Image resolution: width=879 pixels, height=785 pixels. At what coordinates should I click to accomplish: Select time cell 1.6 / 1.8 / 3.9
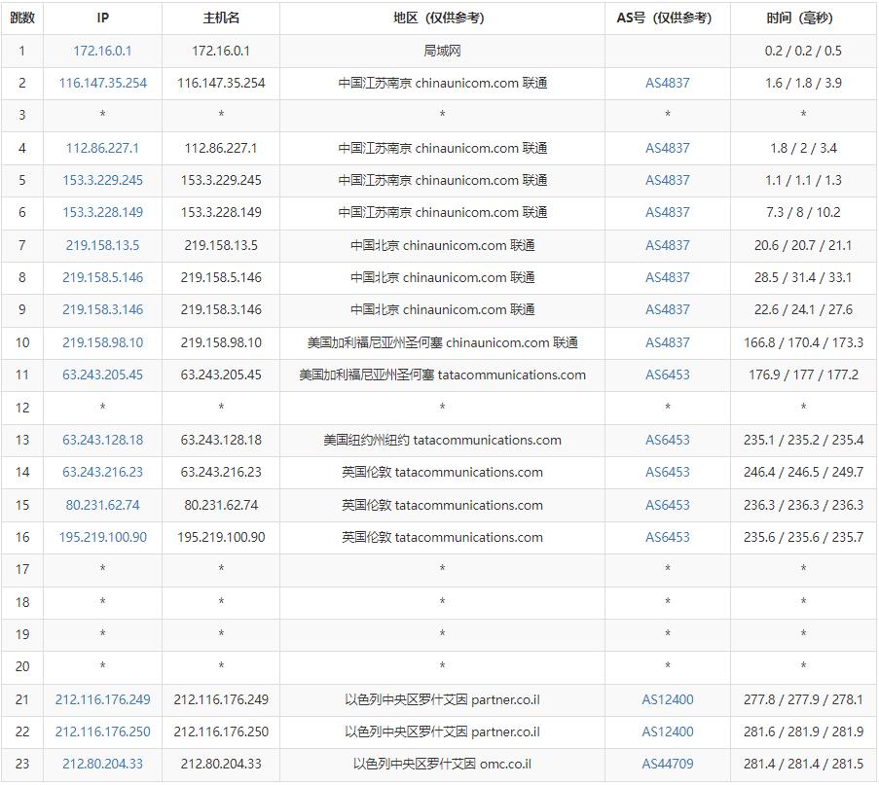click(803, 83)
